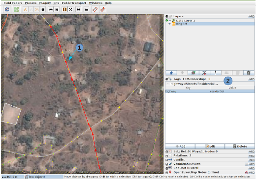256x179 pixels.
Task: Close the Conflict panel with its X icon
Action: click(254, 160)
